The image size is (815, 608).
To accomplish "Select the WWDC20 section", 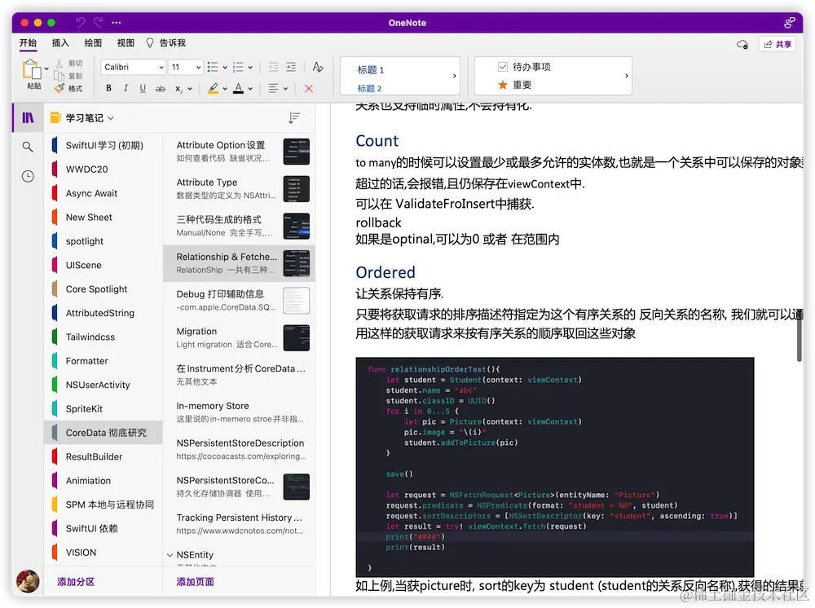I will (x=104, y=170).
